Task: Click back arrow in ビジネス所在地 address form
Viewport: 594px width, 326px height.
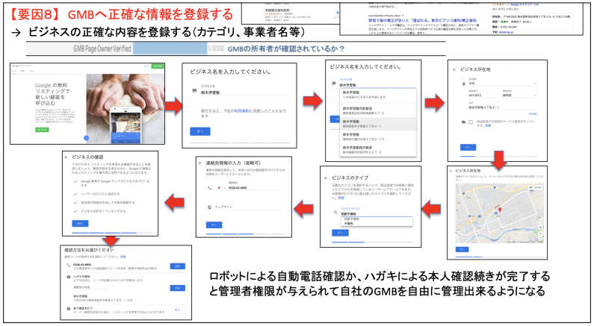Action: 454,69
